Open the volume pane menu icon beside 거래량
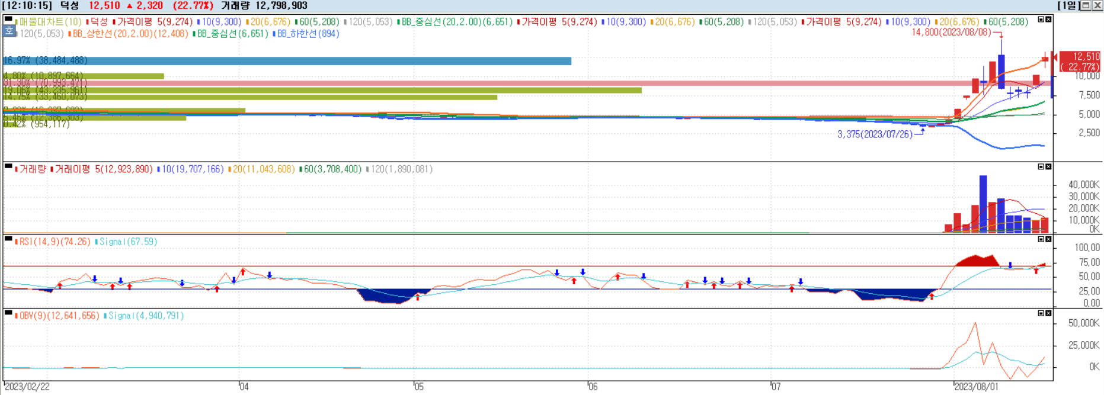Viewport: 1104px width, 395px height. click(x=8, y=166)
